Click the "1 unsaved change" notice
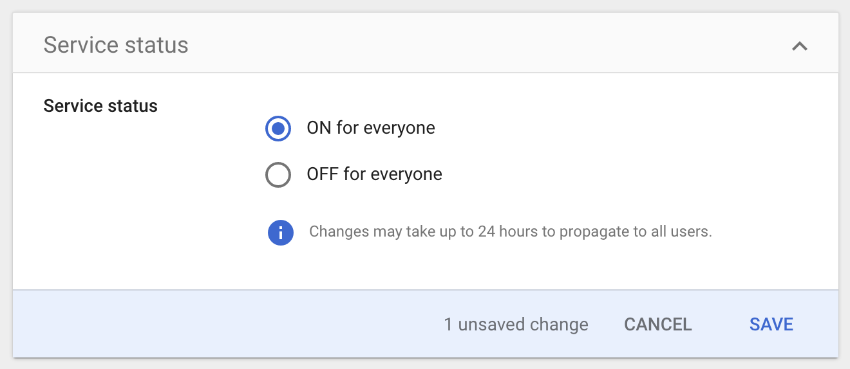850x369 pixels. (516, 325)
